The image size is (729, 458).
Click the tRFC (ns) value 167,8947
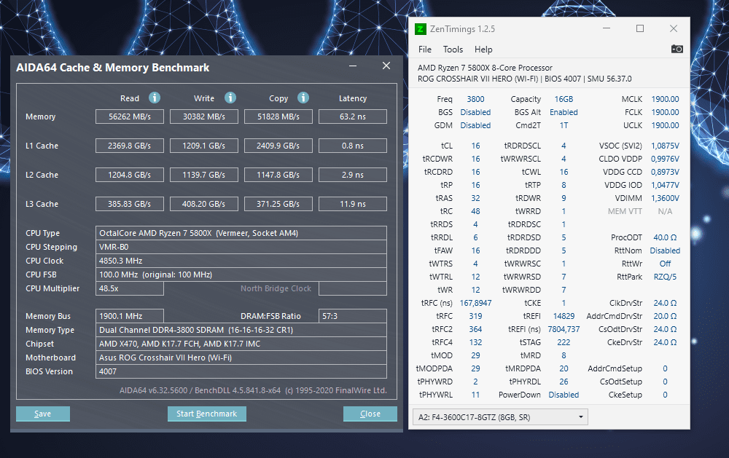click(x=475, y=303)
